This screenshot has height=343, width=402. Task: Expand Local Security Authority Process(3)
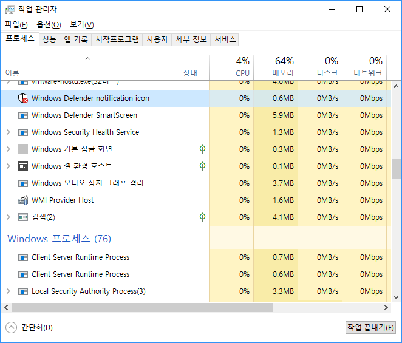pos(9,291)
